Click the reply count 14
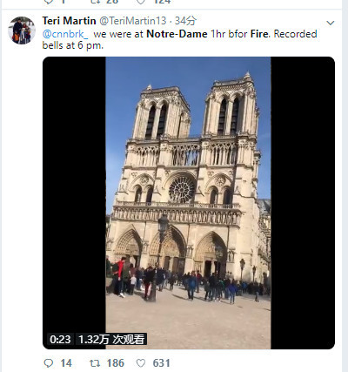Screen dimensions: 348x372 [66, 363]
